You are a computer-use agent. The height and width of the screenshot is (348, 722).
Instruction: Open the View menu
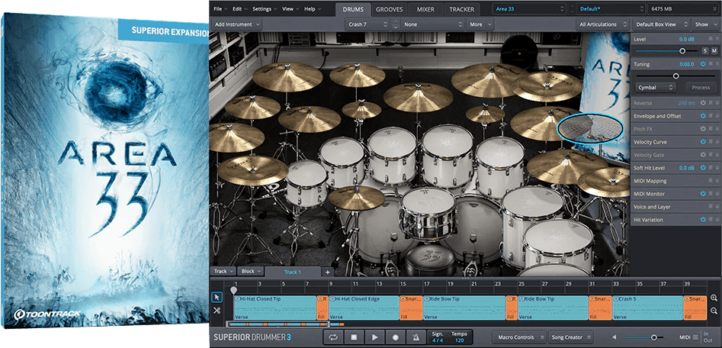(x=290, y=8)
